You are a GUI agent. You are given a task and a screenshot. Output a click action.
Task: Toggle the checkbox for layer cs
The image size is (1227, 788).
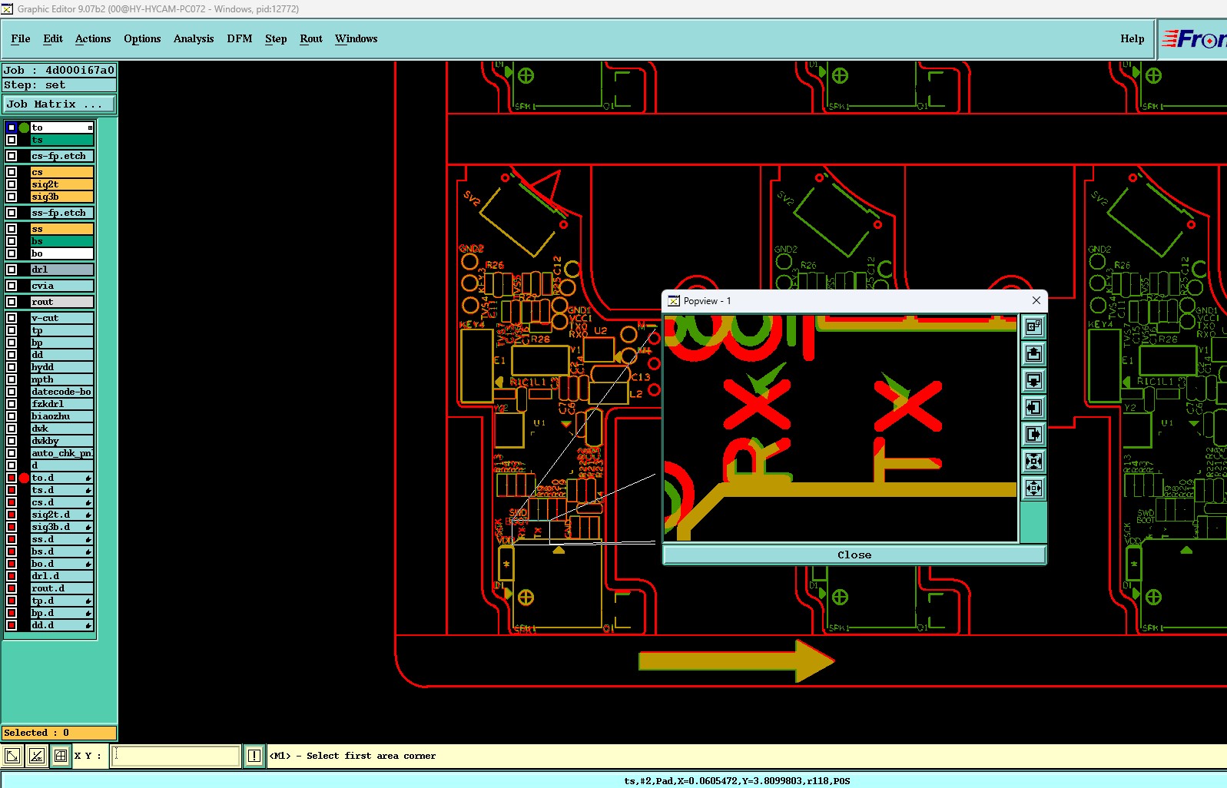point(12,172)
